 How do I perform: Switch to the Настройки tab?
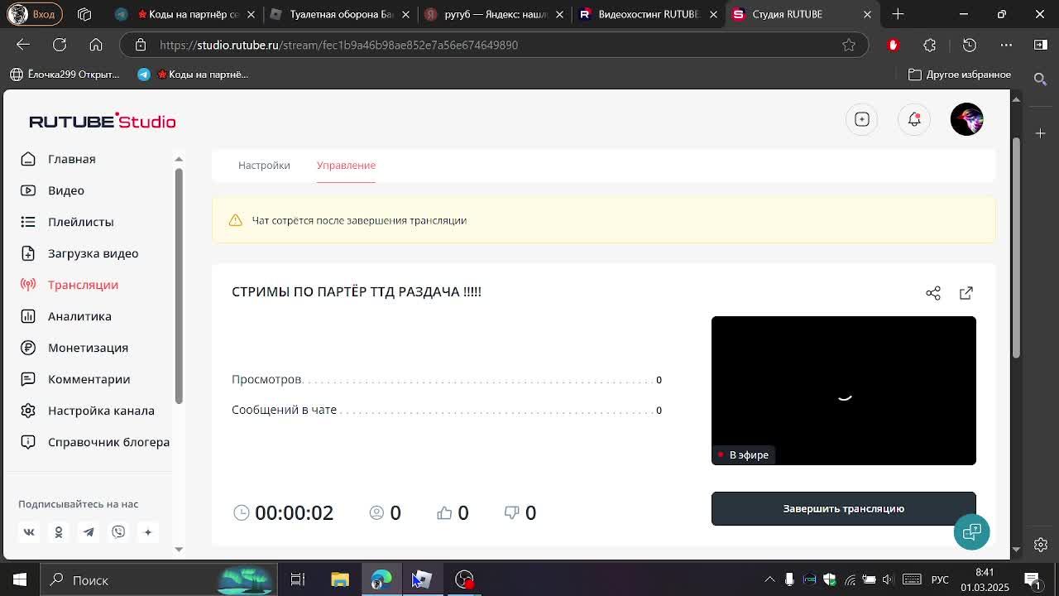pos(264,165)
